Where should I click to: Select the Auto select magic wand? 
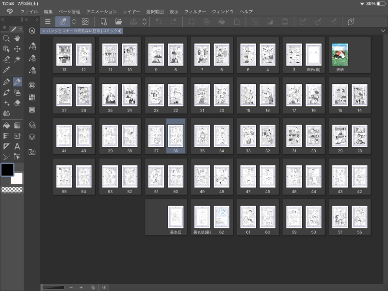coord(17,59)
